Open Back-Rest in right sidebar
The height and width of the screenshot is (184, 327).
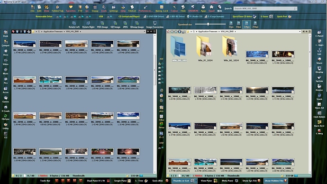[319, 123]
